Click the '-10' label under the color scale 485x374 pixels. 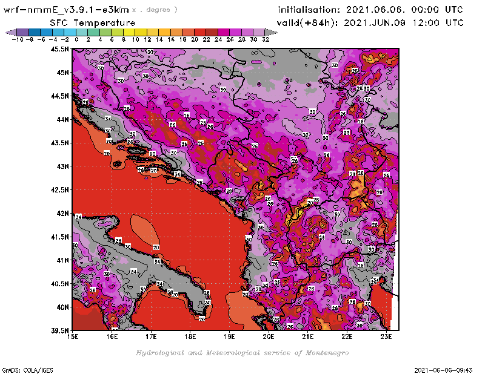tap(18, 39)
